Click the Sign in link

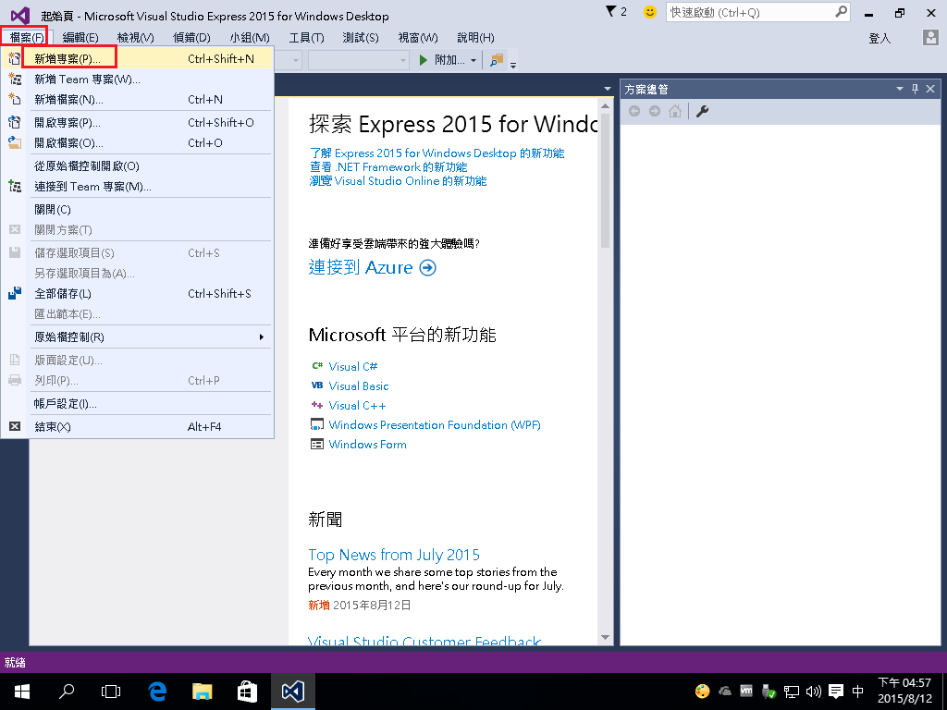tap(879, 38)
